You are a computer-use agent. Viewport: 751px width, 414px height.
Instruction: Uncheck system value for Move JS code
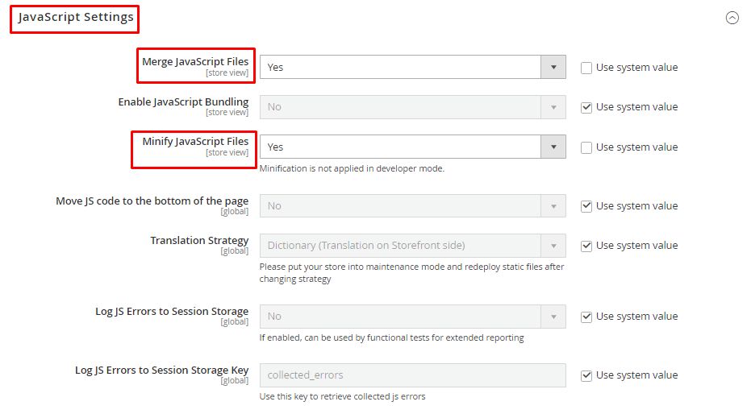[586, 206]
